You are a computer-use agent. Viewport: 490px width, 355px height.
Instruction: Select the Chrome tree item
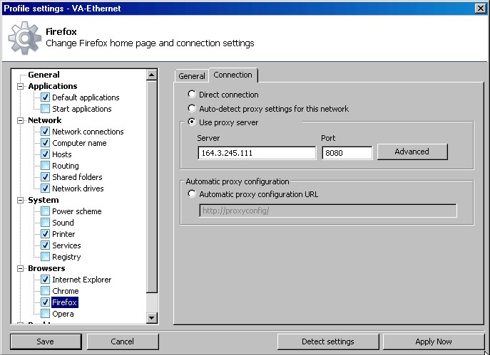click(x=66, y=291)
